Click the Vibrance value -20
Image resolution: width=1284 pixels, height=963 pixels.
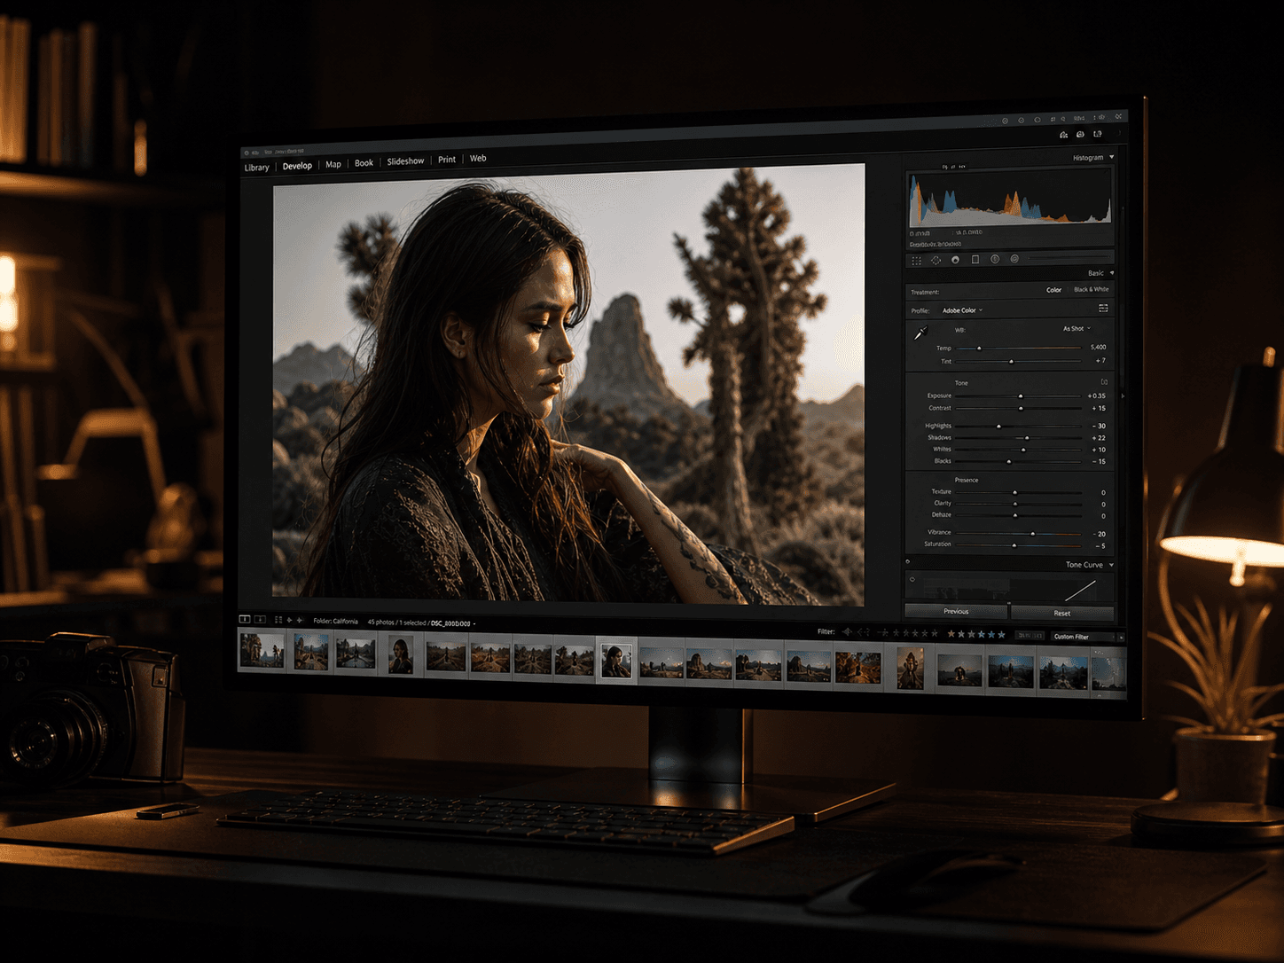pos(1099,534)
